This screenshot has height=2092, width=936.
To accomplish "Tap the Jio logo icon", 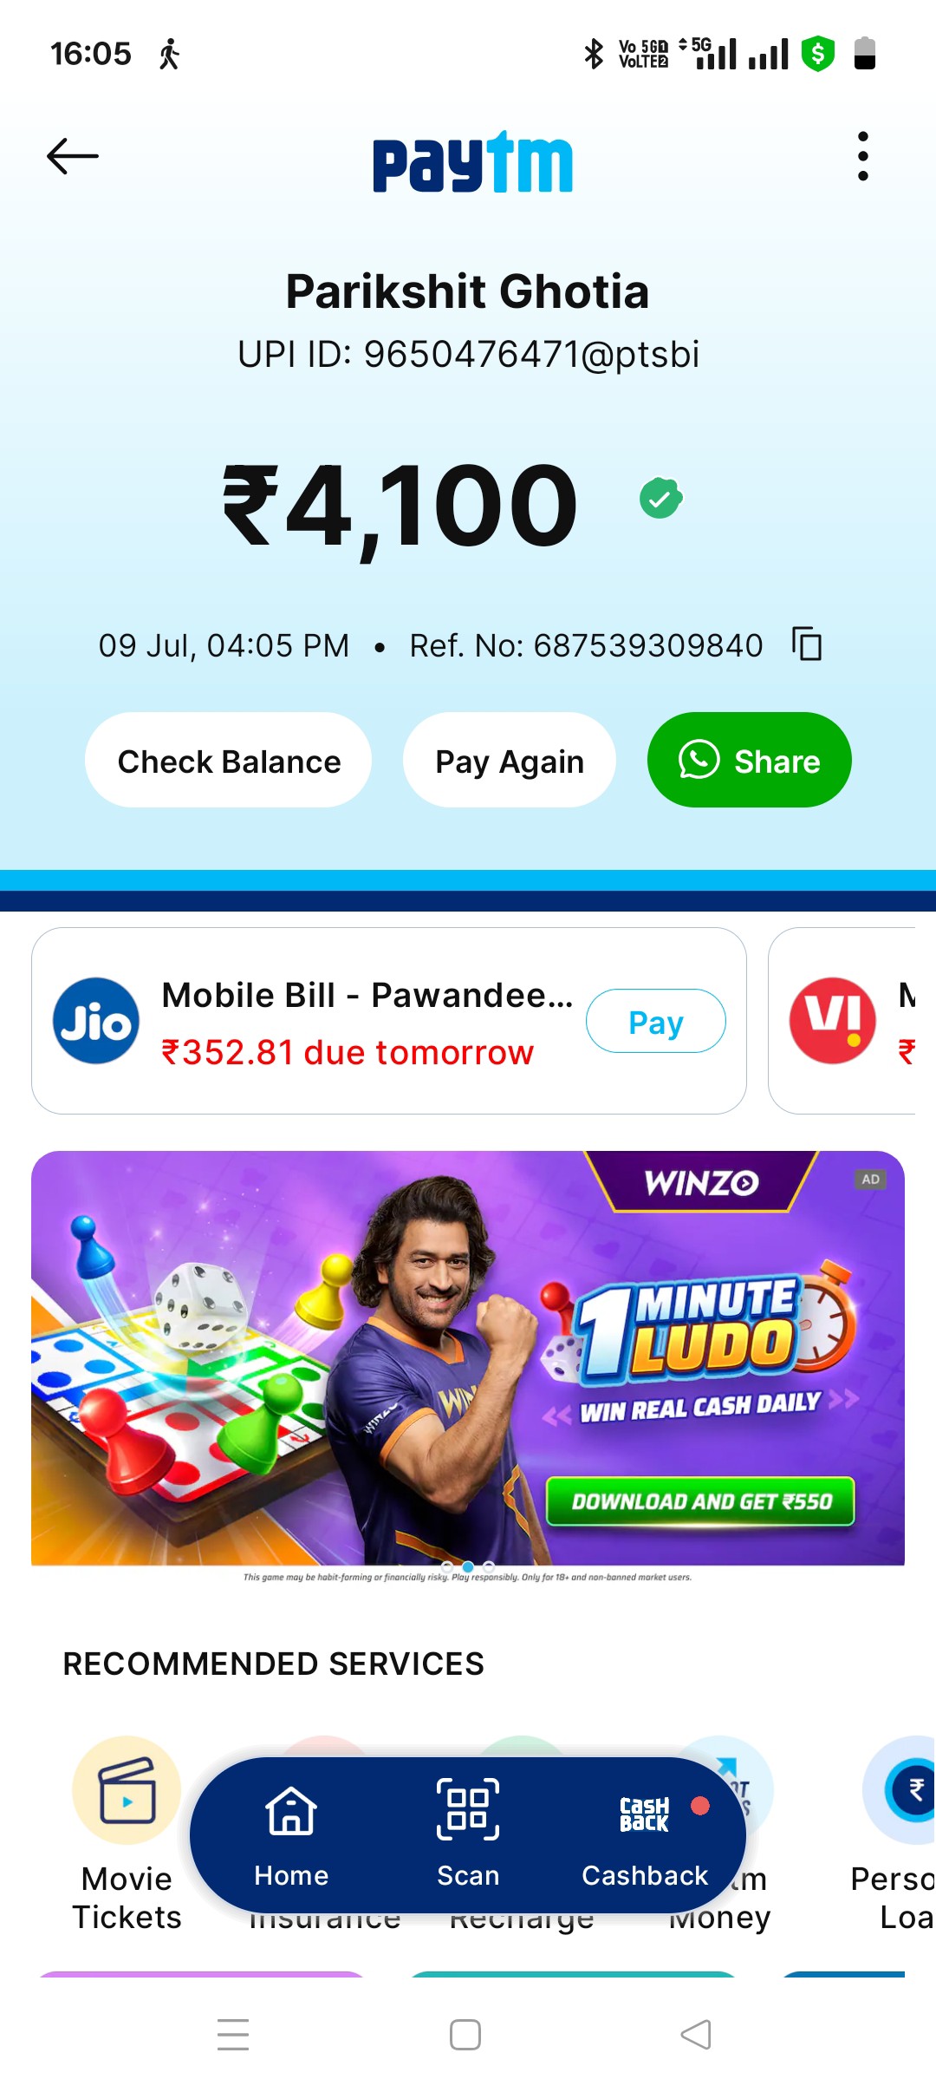I will click(x=96, y=1021).
